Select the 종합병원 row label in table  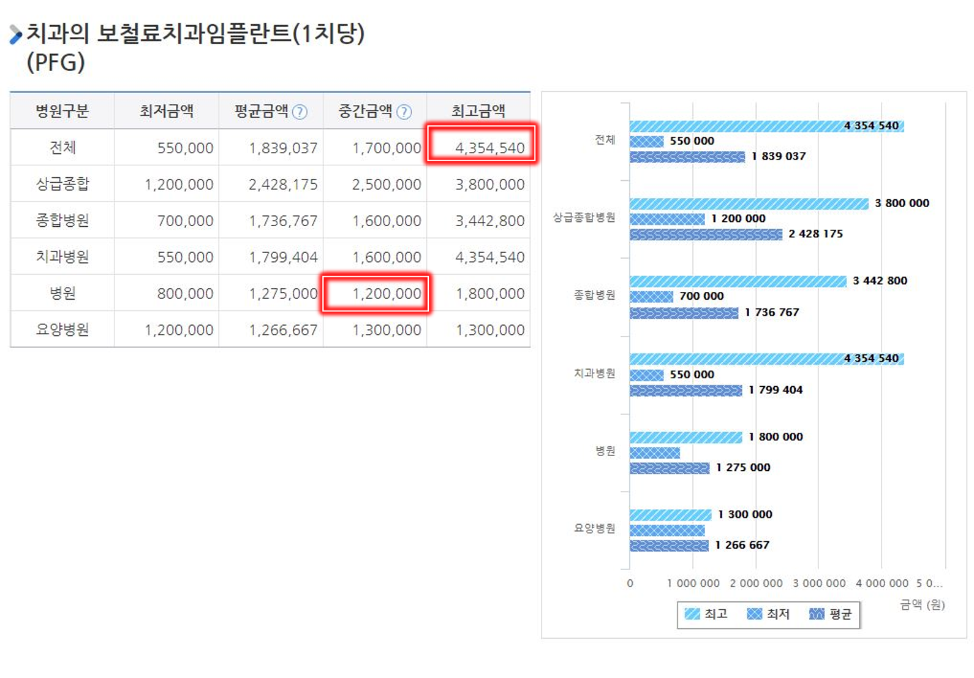[62, 220]
